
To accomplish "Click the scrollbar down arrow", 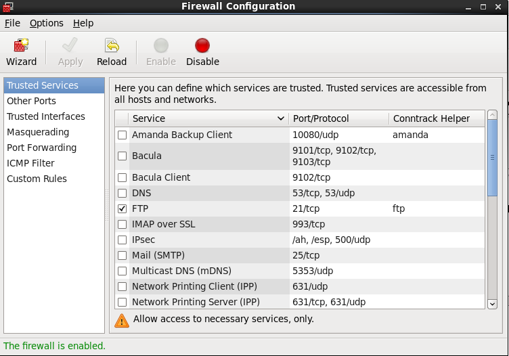I will [493, 304].
